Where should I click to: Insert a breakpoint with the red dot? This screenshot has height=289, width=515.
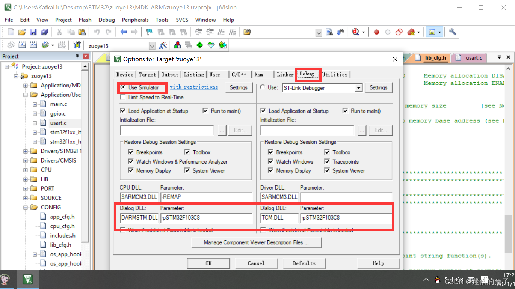click(376, 32)
